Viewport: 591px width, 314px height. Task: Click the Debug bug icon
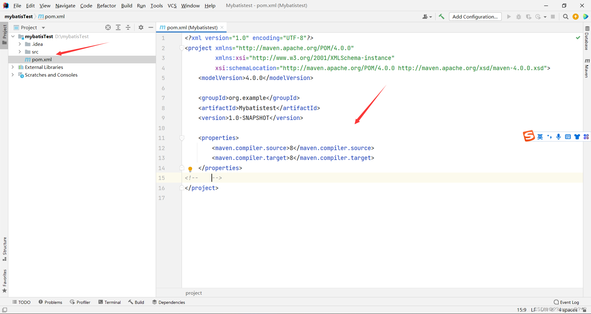tap(519, 17)
